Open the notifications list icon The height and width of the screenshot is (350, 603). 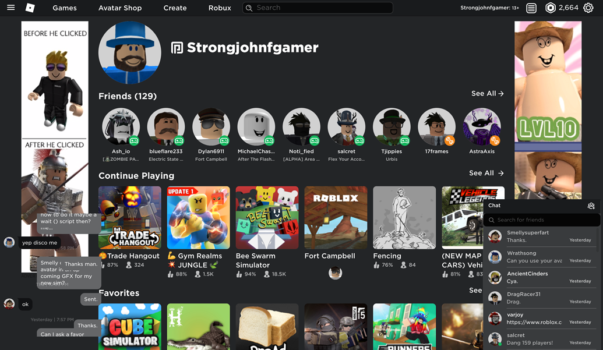click(530, 8)
